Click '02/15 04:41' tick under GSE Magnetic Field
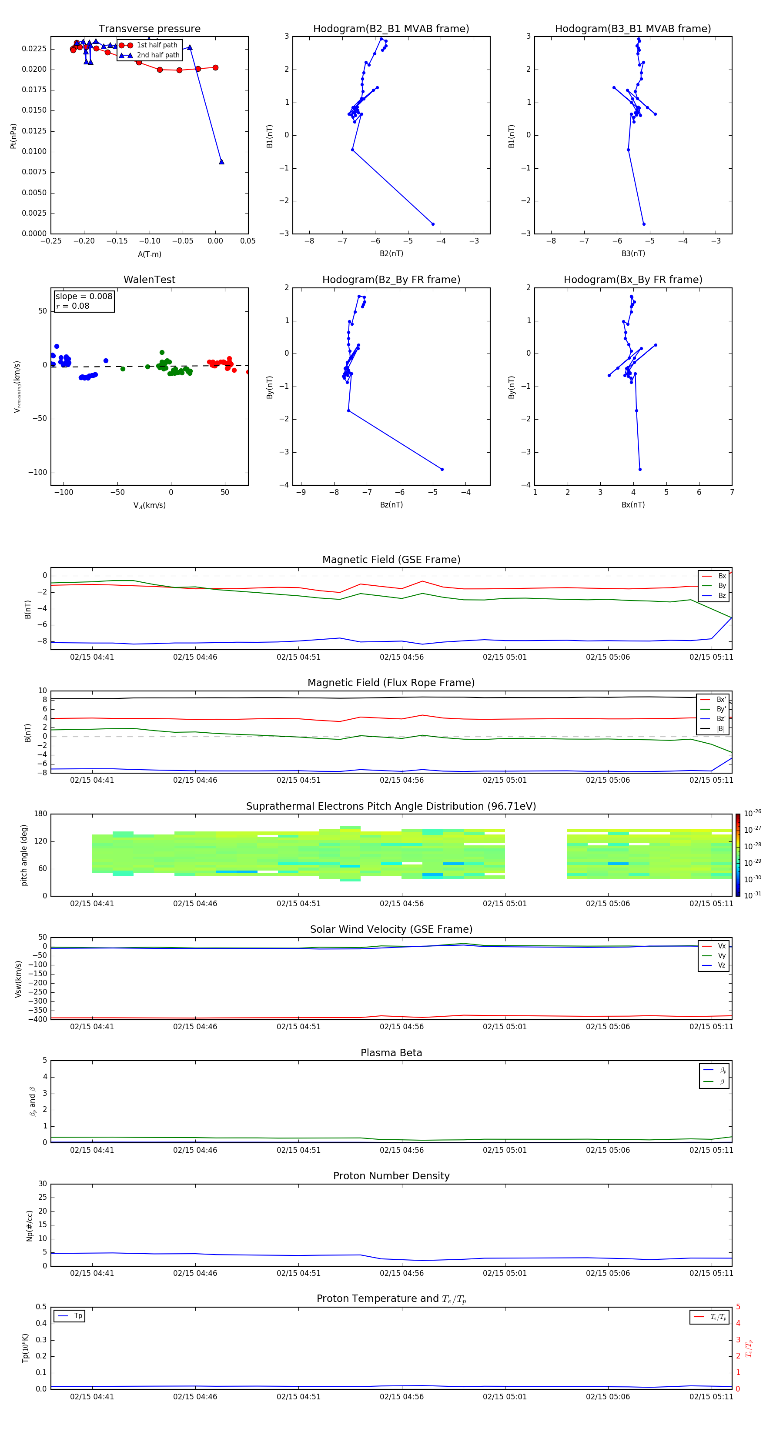 (x=92, y=657)
